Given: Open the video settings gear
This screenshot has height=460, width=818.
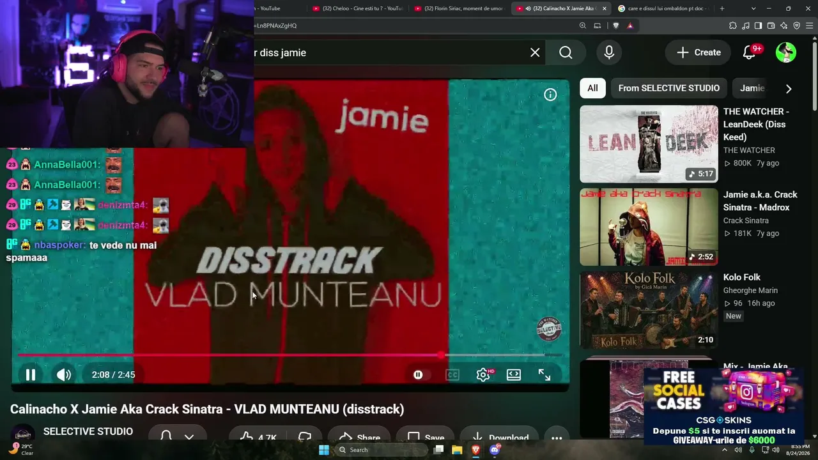Looking at the screenshot, I should [x=484, y=375].
